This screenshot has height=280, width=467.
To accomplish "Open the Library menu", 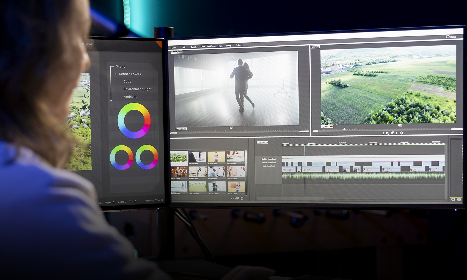I will 229,46.
